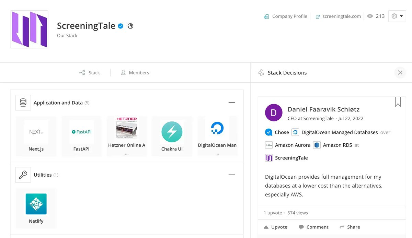The height and width of the screenshot is (238, 412).
Task: Click the '1 upvote' count text
Action: (273, 213)
